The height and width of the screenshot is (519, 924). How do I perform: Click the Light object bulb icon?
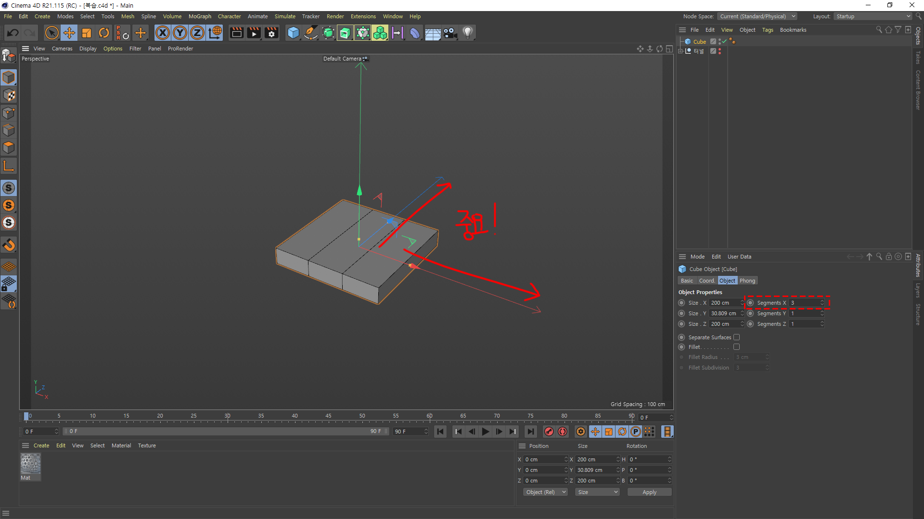467,33
